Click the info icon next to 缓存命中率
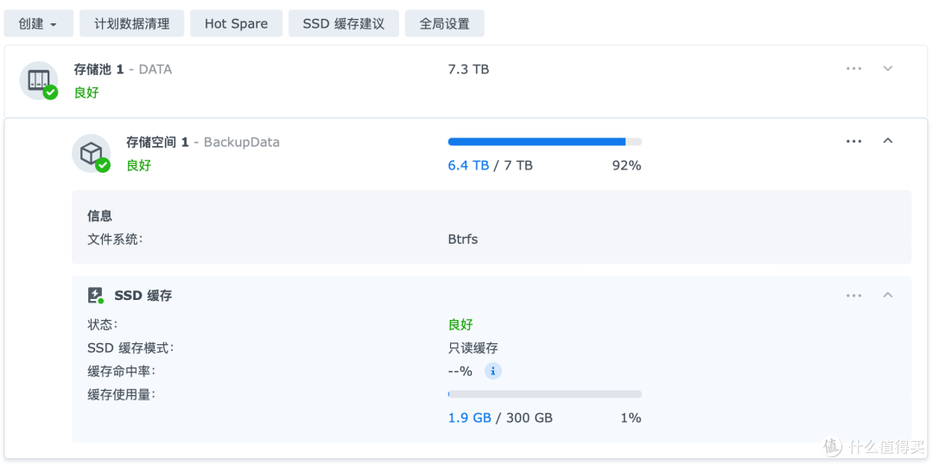Screen dimensions: 933x466 [492, 372]
